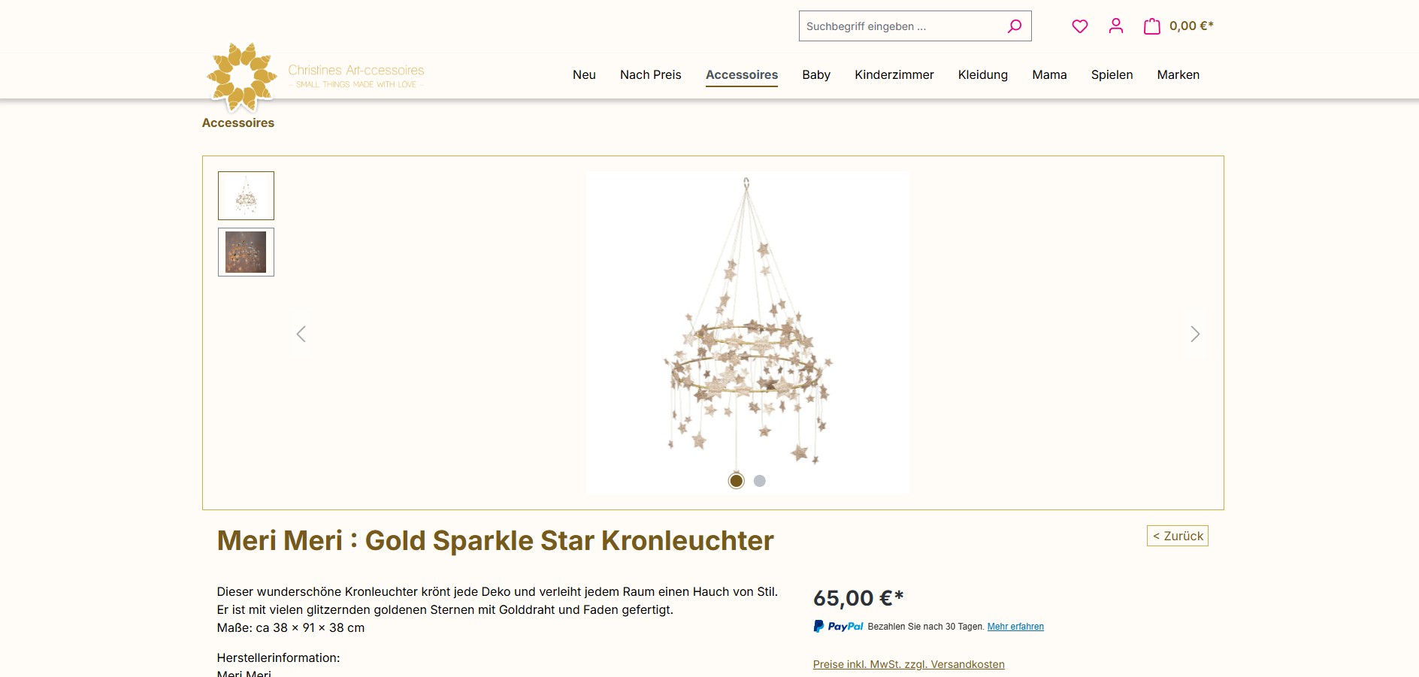
Task: Click the search magnifier icon
Action: click(1014, 26)
